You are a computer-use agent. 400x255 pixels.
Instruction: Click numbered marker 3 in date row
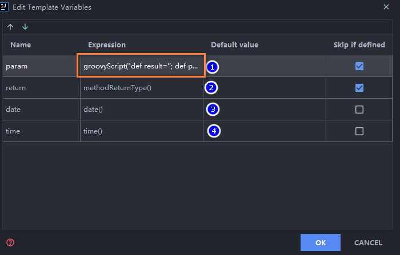point(213,109)
